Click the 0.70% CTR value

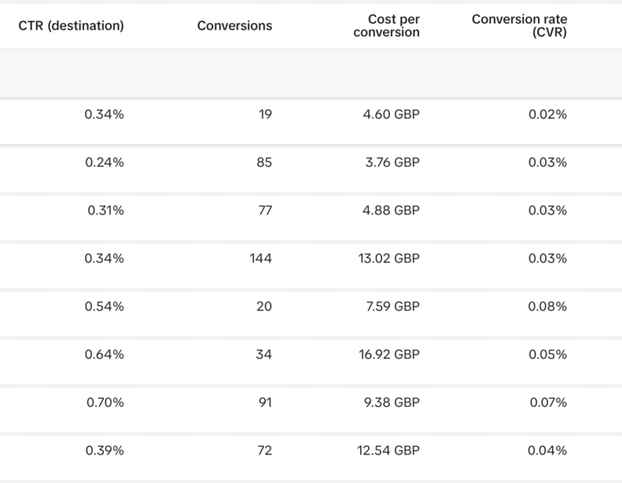pyautogui.click(x=105, y=403)
